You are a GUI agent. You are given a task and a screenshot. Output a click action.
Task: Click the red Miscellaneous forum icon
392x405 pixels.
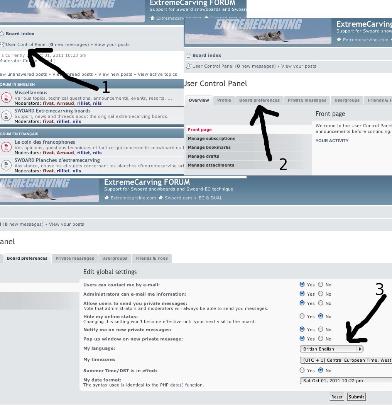[x=6, y=97]
